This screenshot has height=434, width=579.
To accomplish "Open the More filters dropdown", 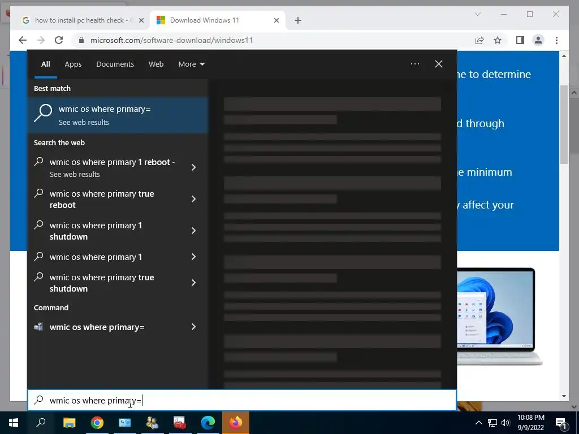I will (x=191, y=64).
